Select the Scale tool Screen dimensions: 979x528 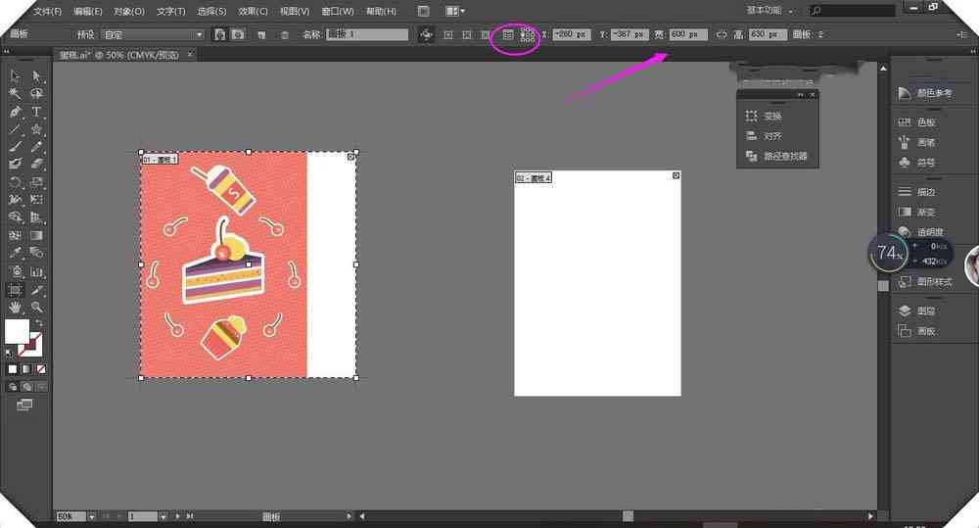click(37, 182)
